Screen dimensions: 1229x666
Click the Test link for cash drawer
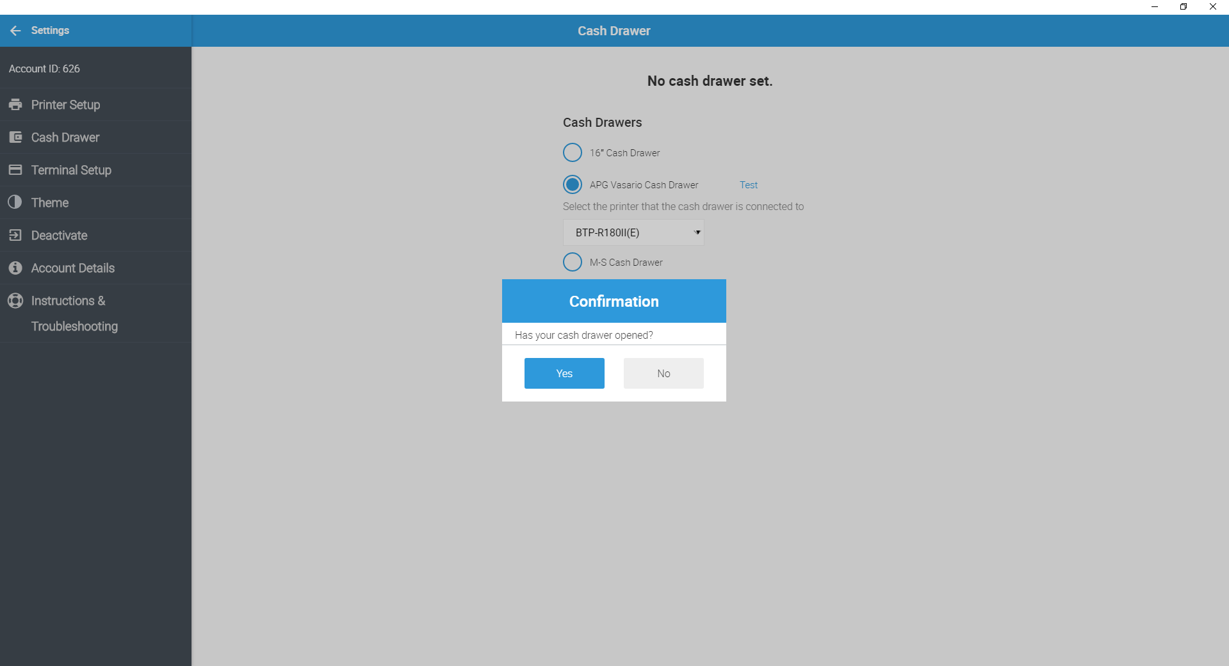(749, 184)
